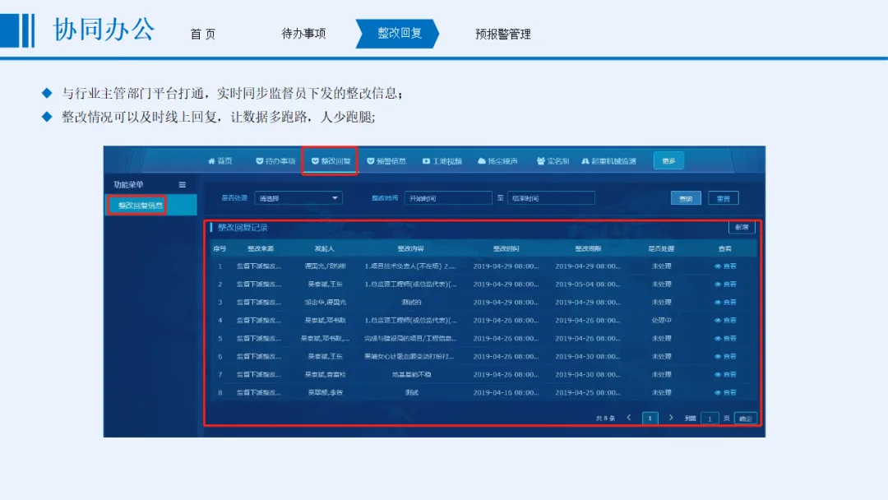Select page 1 in pagination
This screenshot has height=500, width=888.
tap(650, 419)
